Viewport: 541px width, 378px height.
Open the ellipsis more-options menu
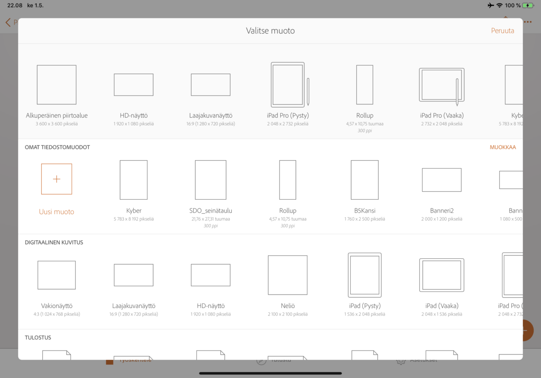pyautogui.click(x=528, y=22)
